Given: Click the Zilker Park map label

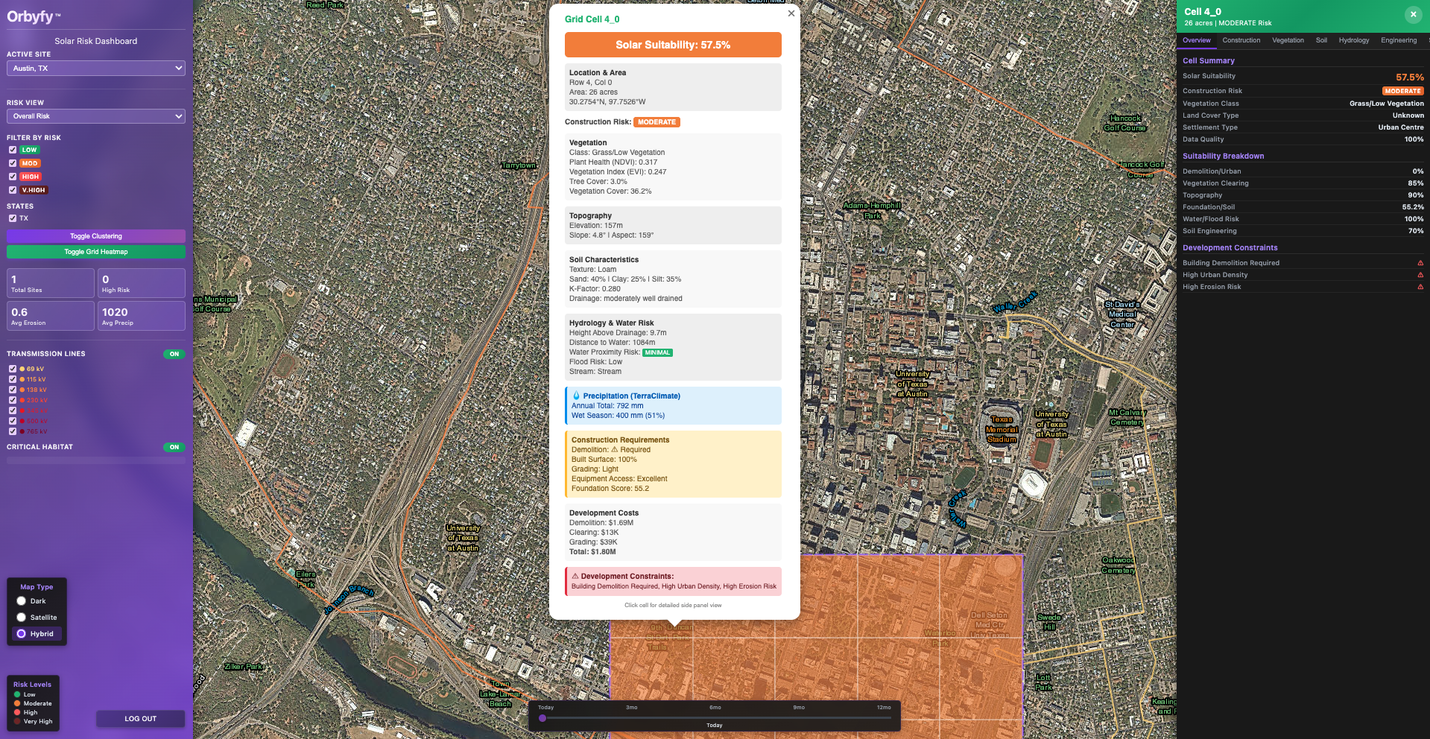Looking at the screenshot, I should 244,667.
